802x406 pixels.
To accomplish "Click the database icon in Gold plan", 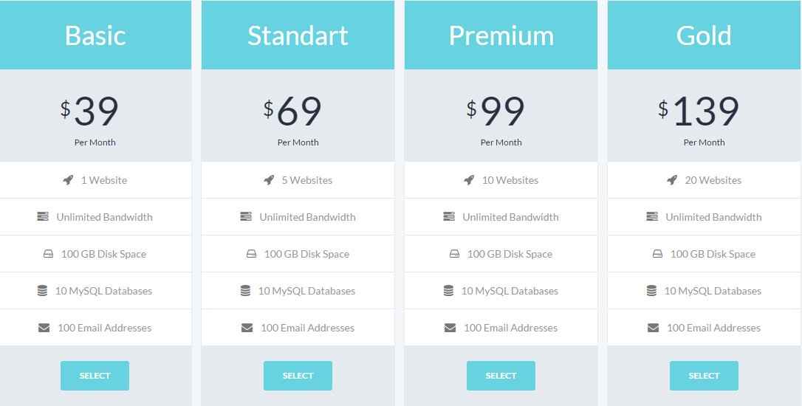I will coord(651,291).
